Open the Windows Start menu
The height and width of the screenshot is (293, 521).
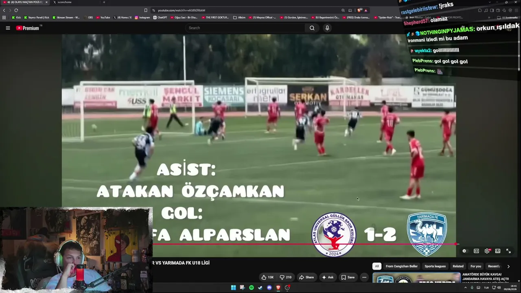(x=233, y=288)
